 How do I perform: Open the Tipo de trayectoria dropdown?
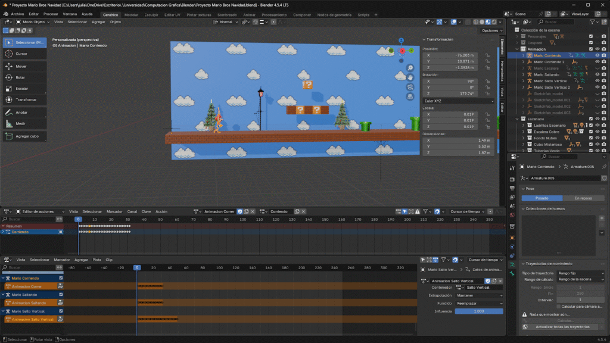tap(580, 273)
